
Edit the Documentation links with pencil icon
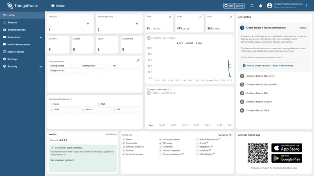tap(138, 60)
